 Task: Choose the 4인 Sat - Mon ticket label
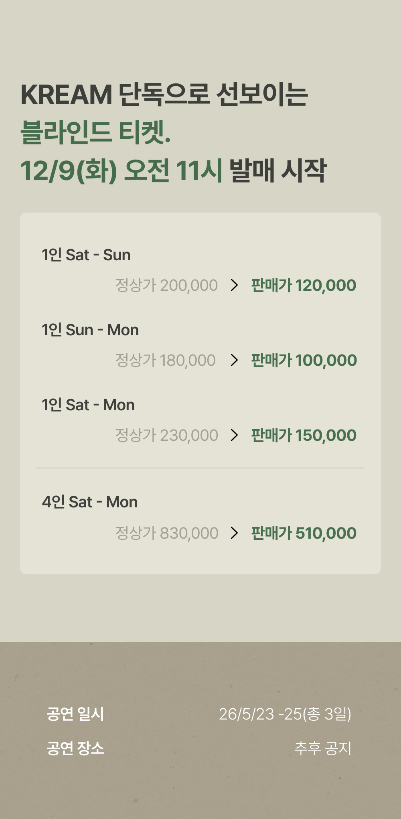(90, 502)
